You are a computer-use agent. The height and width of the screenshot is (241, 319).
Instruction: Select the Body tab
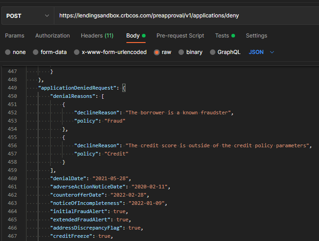point(133,36)
